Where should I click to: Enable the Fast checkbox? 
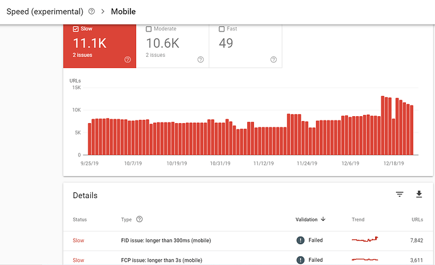[222, 29]
